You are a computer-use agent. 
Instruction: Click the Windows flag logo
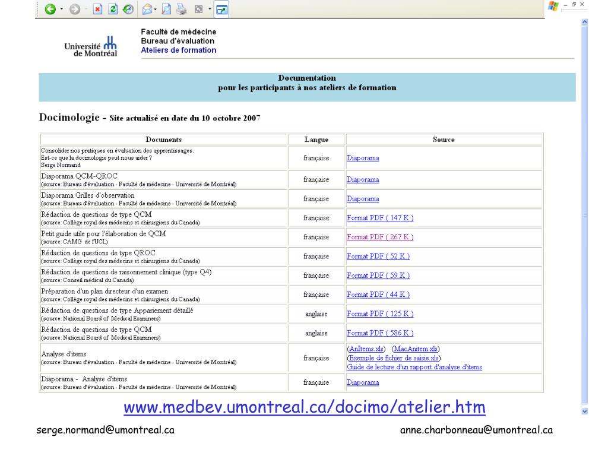(x=553, y=6)
